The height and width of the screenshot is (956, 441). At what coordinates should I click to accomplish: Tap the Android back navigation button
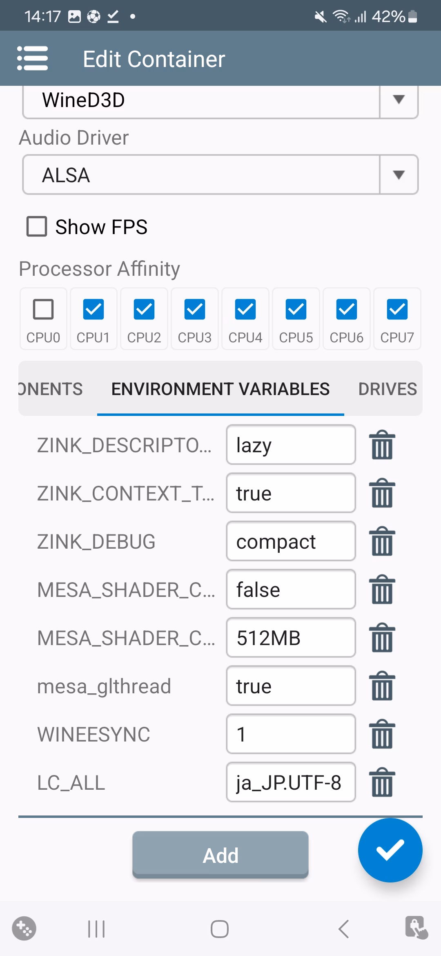point(344,929)
